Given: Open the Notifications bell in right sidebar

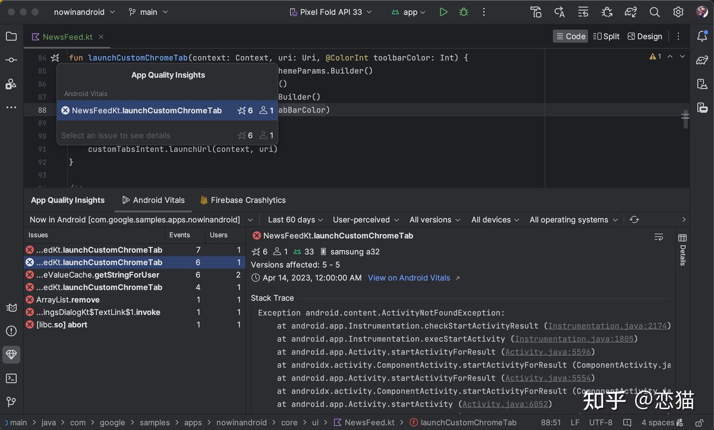Looking at the screenshot, I should 702,36.
